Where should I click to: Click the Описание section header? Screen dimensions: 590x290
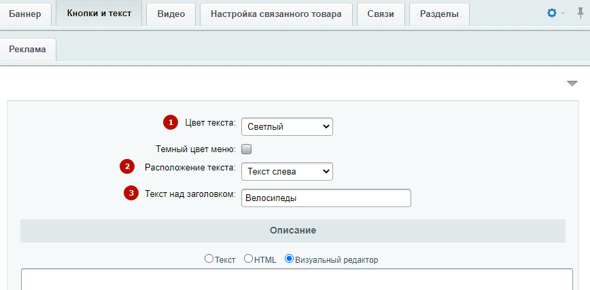point(293,230)
